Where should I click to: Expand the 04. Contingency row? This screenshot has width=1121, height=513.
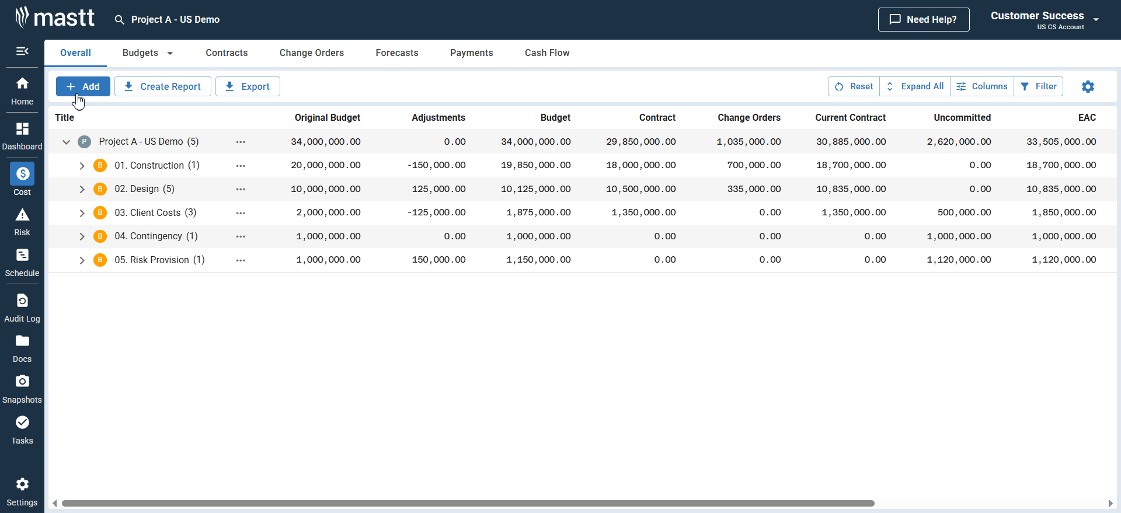pyautogui.click(x=82, y=236)
